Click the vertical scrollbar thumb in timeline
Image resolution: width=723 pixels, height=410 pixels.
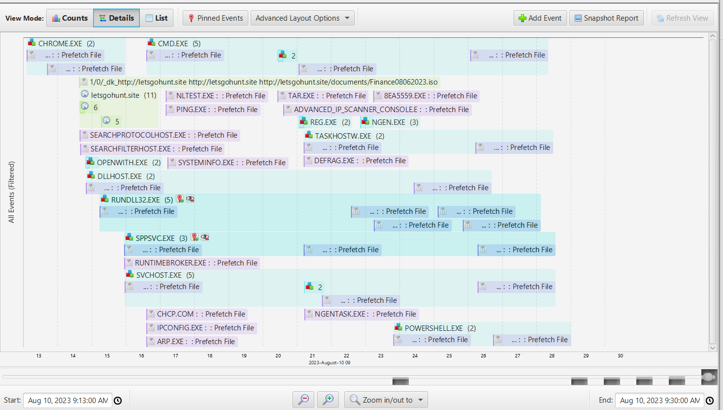pos(713,192)
